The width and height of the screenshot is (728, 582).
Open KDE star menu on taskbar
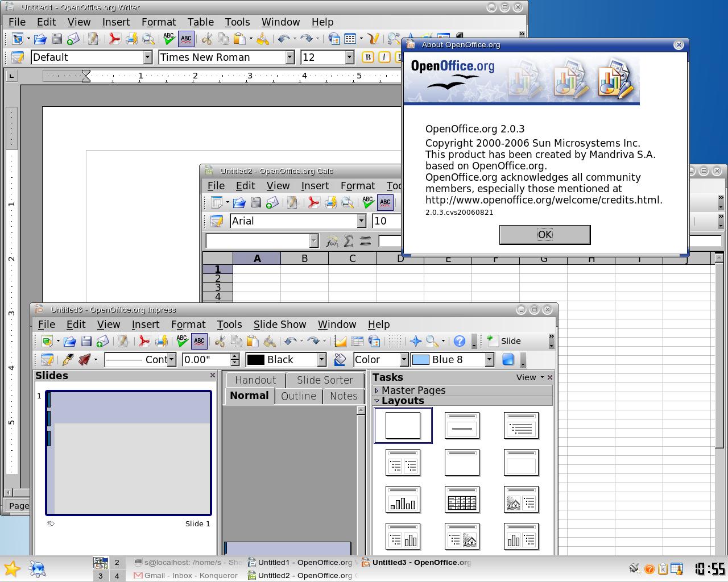(x=12, y=568)
